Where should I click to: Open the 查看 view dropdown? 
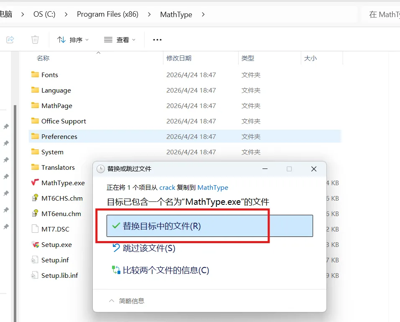[x=120, y=40]
